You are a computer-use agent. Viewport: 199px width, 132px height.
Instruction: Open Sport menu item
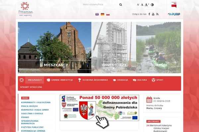(157, 80)
